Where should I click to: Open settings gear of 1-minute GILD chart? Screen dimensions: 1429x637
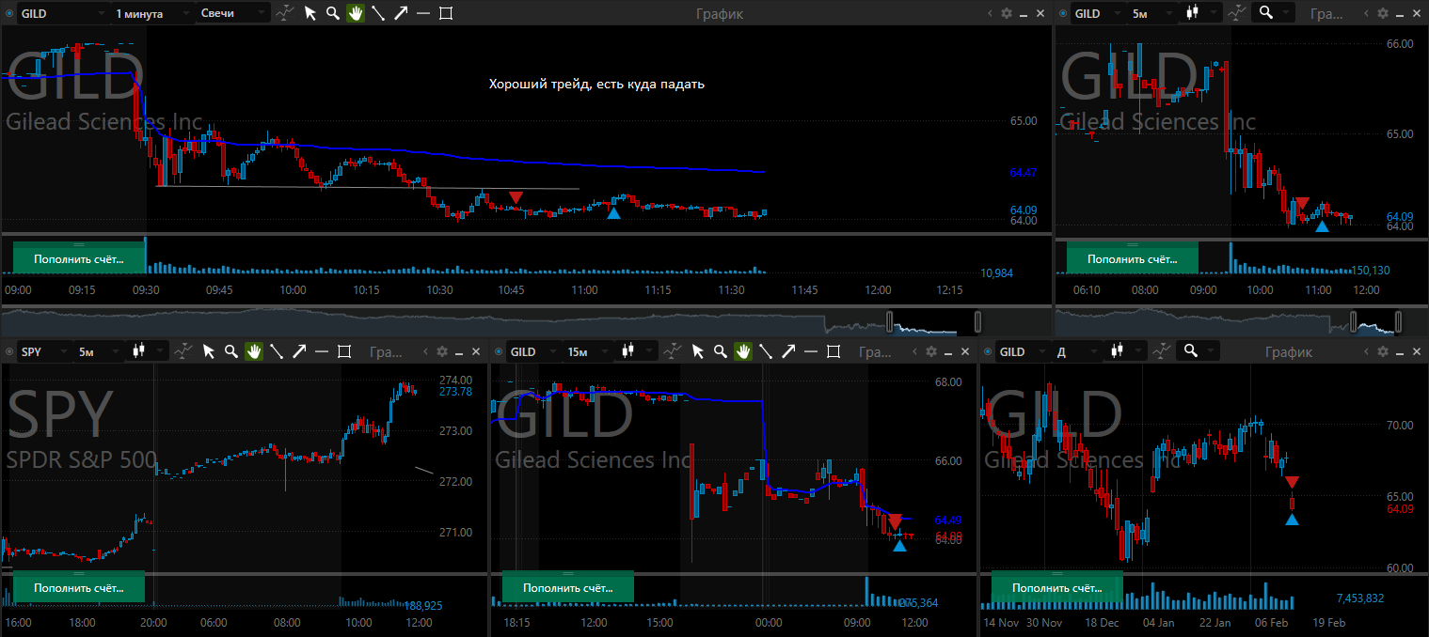click(x=1007, y=13)
